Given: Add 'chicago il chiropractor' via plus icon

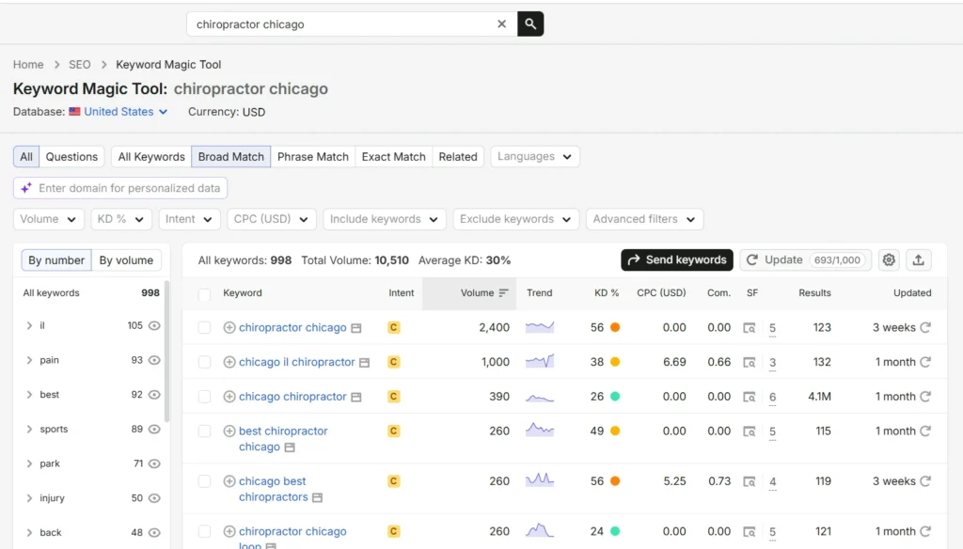Looking at the screenshot, I should (x=229, y=362).
